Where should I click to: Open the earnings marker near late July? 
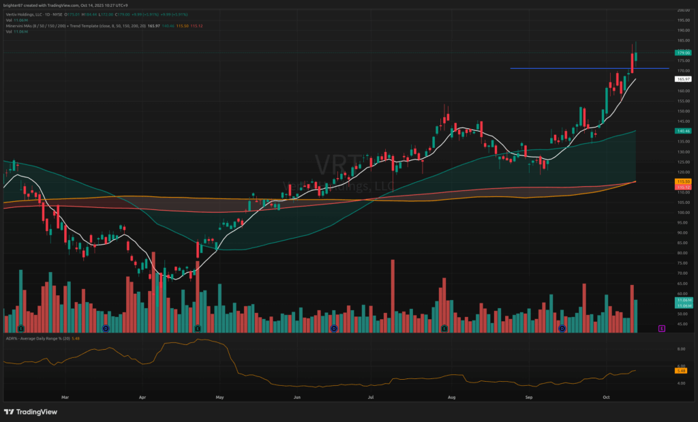click(x=444, y=329)
